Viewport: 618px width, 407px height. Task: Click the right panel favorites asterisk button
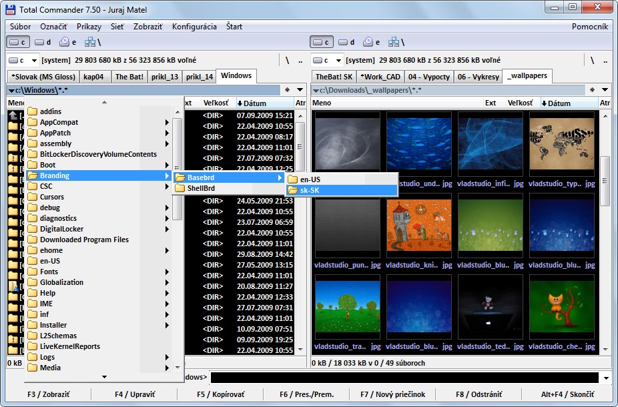pos(592,90)
